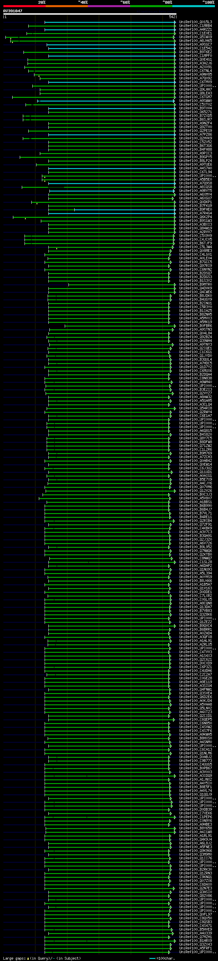Viewport: 218px width, 961px height.
Task: Select hit label UniRef100_Q2N7E3
Action: coord(195,889)
